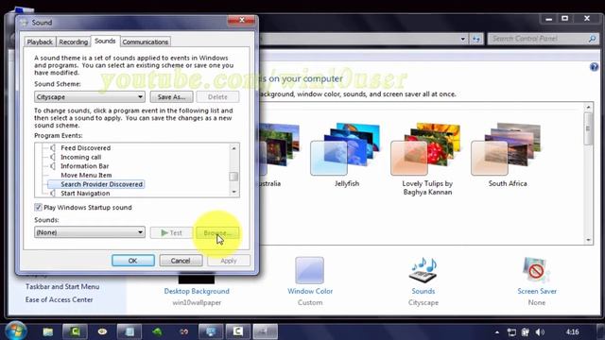Image resolution: width=605 pixels, height=340 pixels.
Task: Open the Window Color icon
Action: (x=310, y=270)
